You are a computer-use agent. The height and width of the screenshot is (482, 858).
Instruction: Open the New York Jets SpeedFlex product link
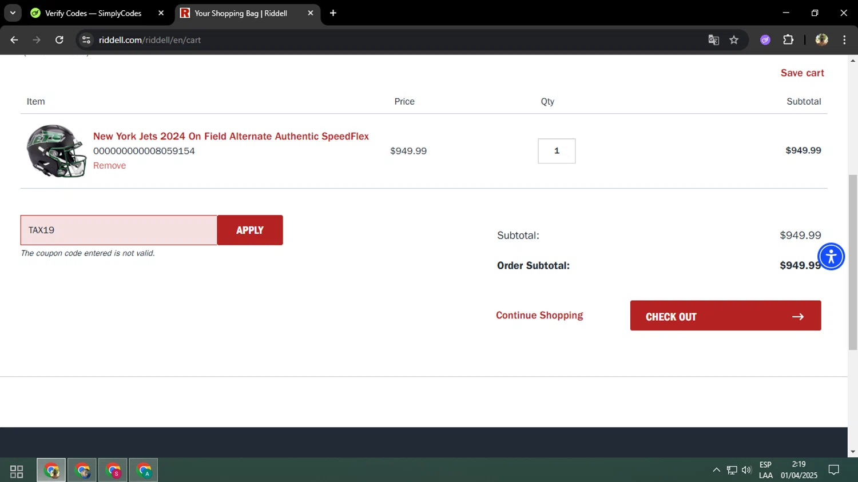tap(231, 136)
